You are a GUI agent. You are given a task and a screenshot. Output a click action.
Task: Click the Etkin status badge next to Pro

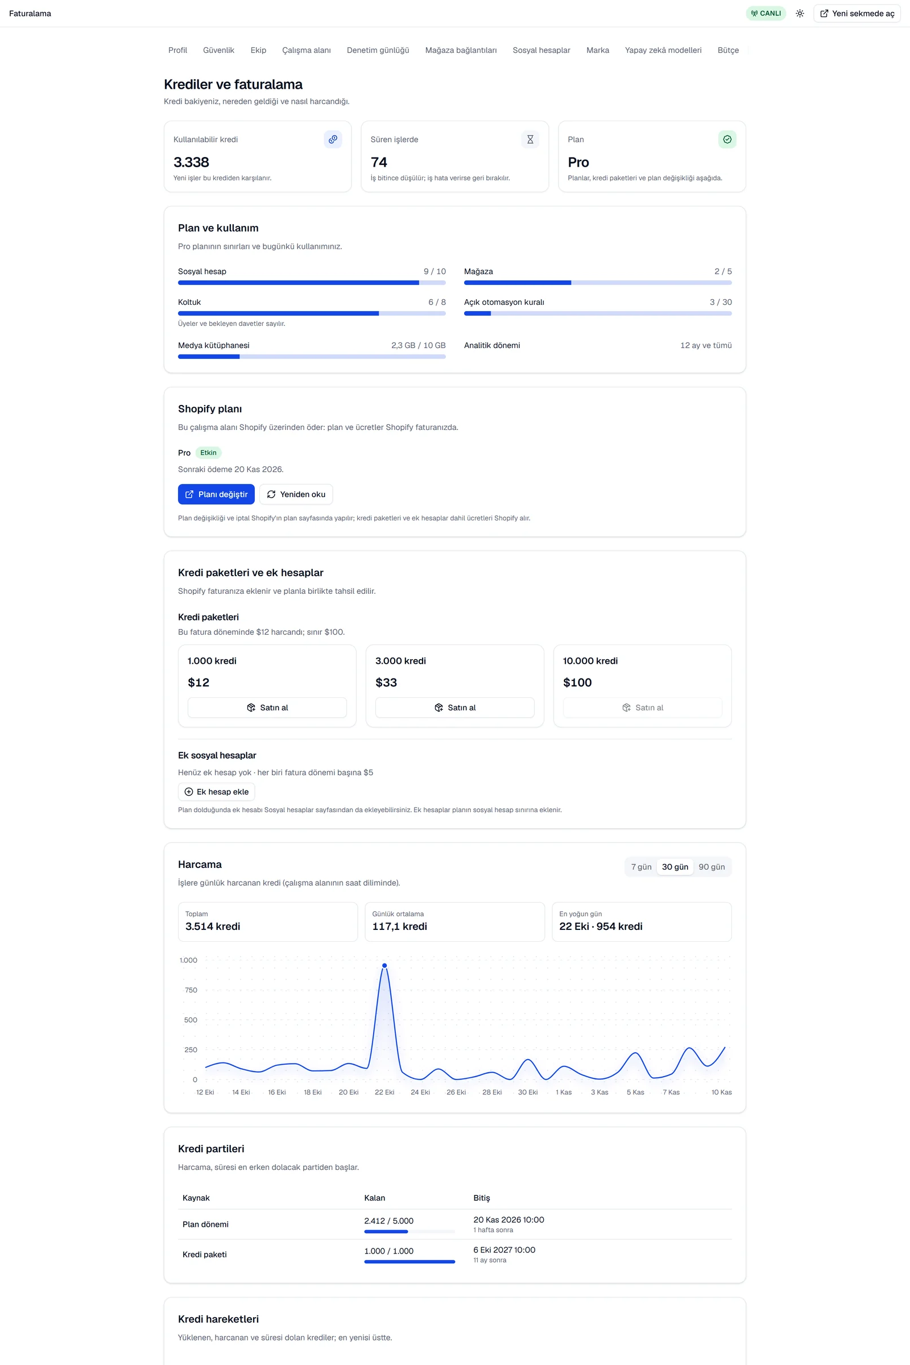[208, 453]
